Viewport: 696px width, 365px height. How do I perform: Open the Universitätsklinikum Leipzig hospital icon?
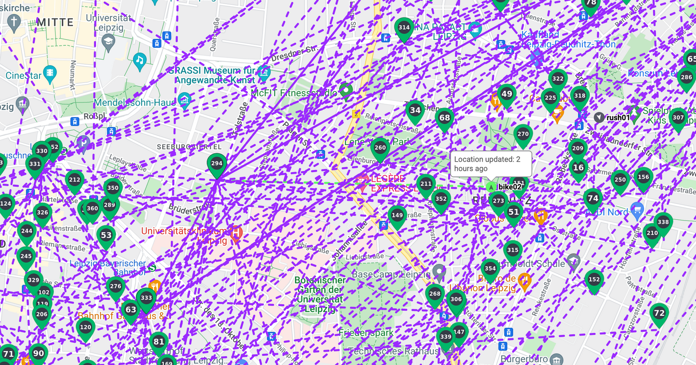[236, 233]
